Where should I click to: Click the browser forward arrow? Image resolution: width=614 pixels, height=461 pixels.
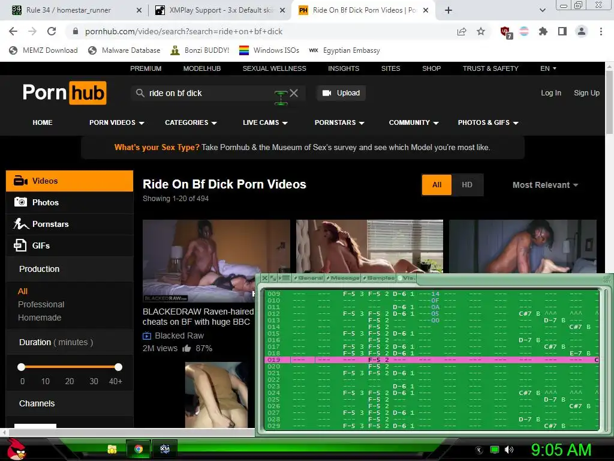32,31
